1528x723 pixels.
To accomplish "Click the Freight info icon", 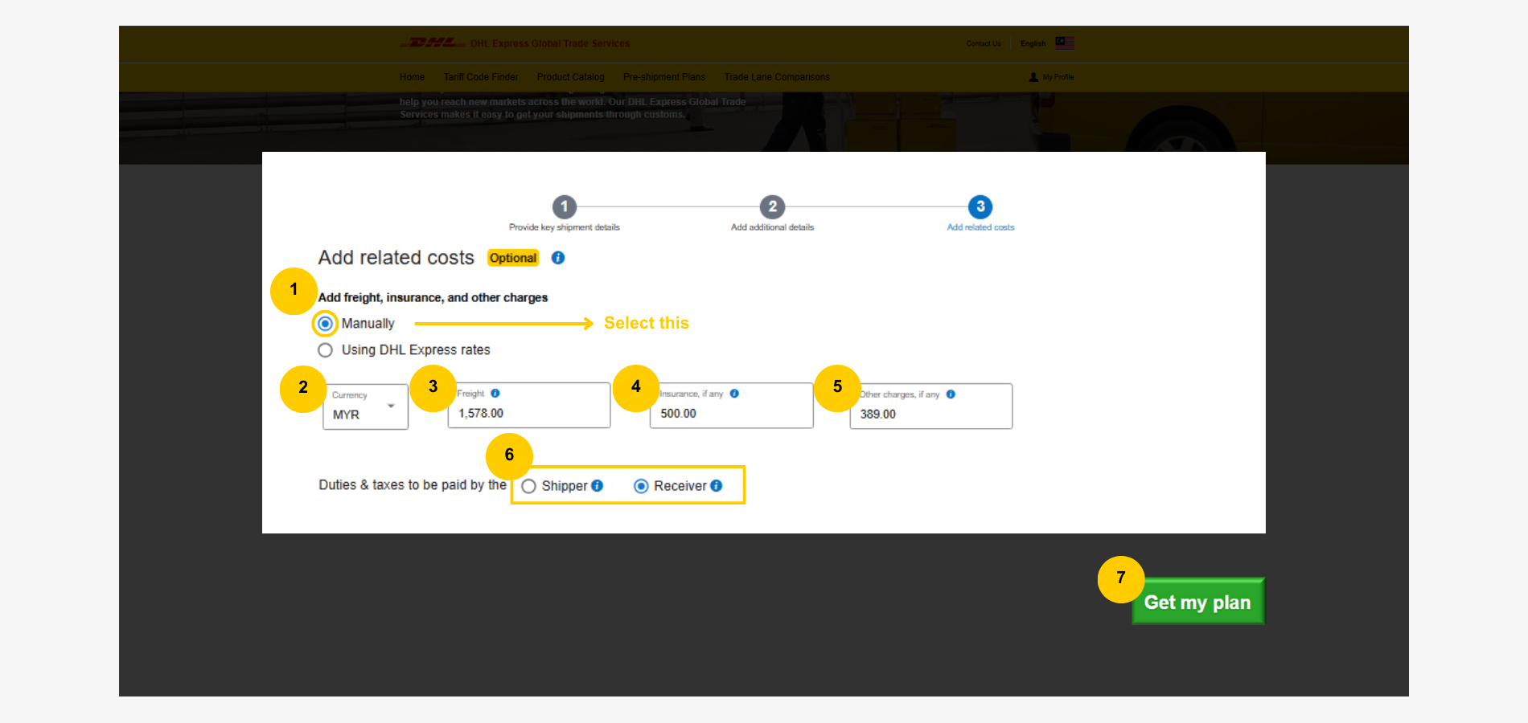I will click(x=495, y=394).
